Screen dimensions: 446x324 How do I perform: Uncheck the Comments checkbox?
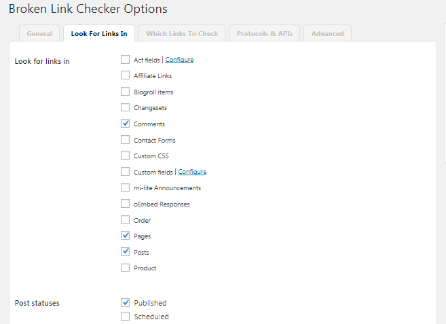[x=125, y=123]
